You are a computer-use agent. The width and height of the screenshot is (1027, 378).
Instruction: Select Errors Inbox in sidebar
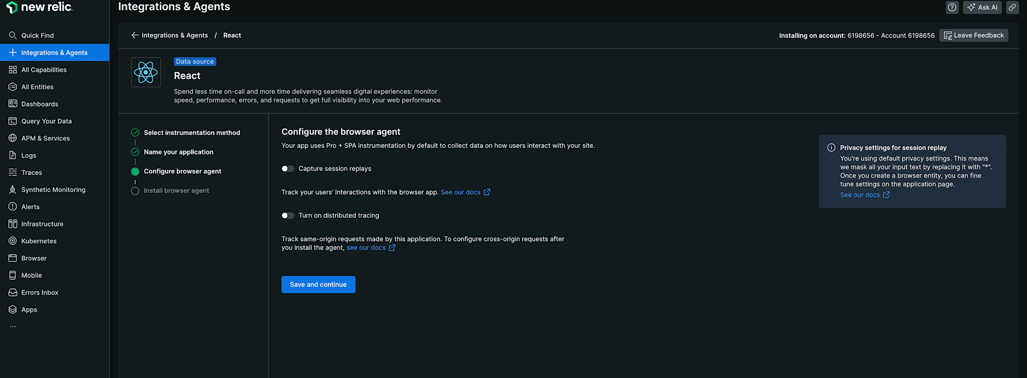coord(54,292)
